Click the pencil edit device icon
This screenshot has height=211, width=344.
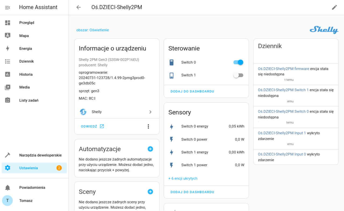coord(334,8)
